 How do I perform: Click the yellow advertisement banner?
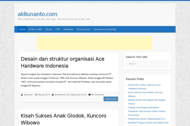tap(95, 43)
